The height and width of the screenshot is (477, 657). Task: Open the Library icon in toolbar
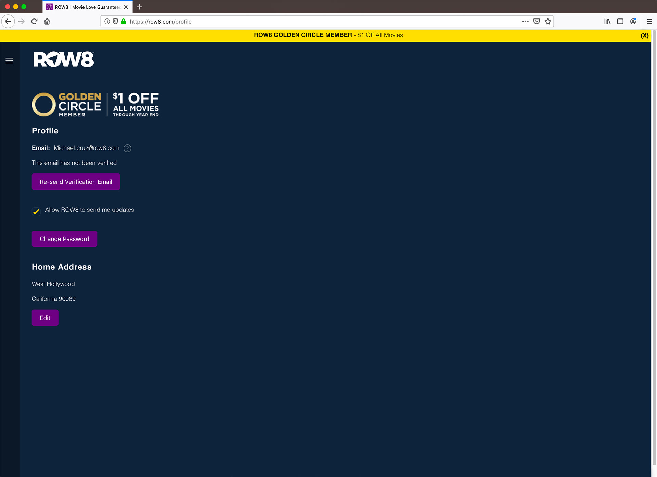point(607,21)
